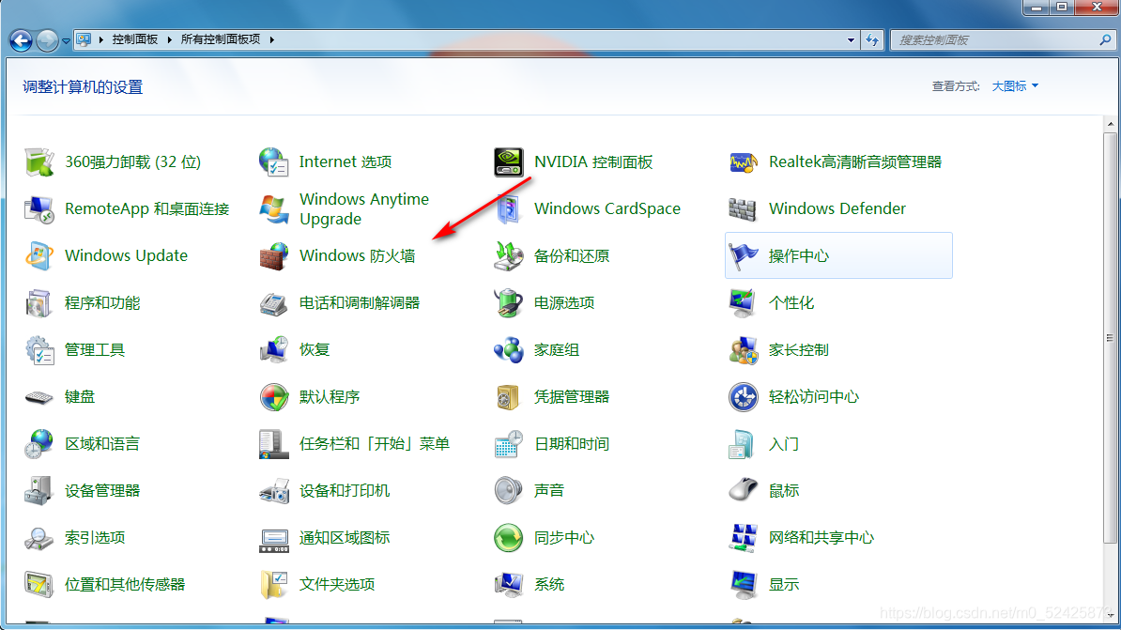Open 家庭组 spheres icon
The width and height of the screenshot is (1121, 630).
[x=508, y=349]
